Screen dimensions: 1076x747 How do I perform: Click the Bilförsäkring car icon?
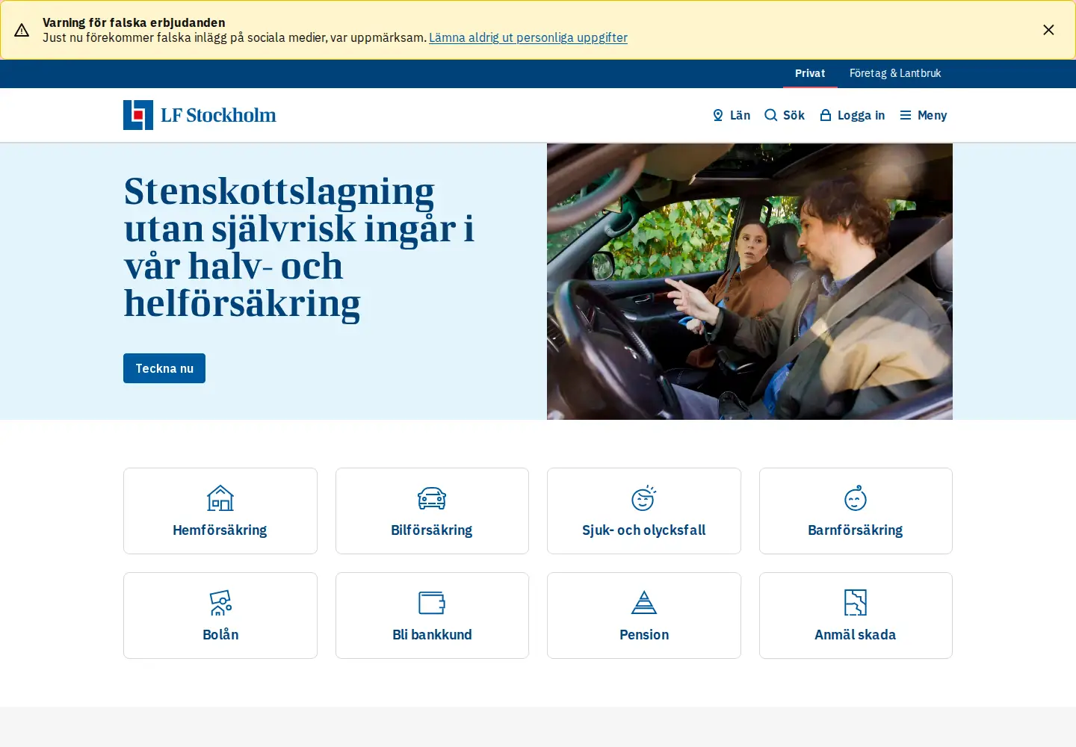click(432, 498)
